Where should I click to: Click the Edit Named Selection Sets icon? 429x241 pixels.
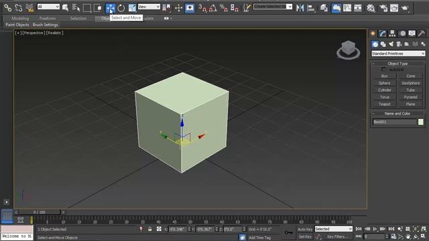(x=247, y=8)
